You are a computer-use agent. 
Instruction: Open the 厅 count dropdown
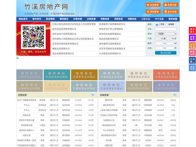pos(170,39)
